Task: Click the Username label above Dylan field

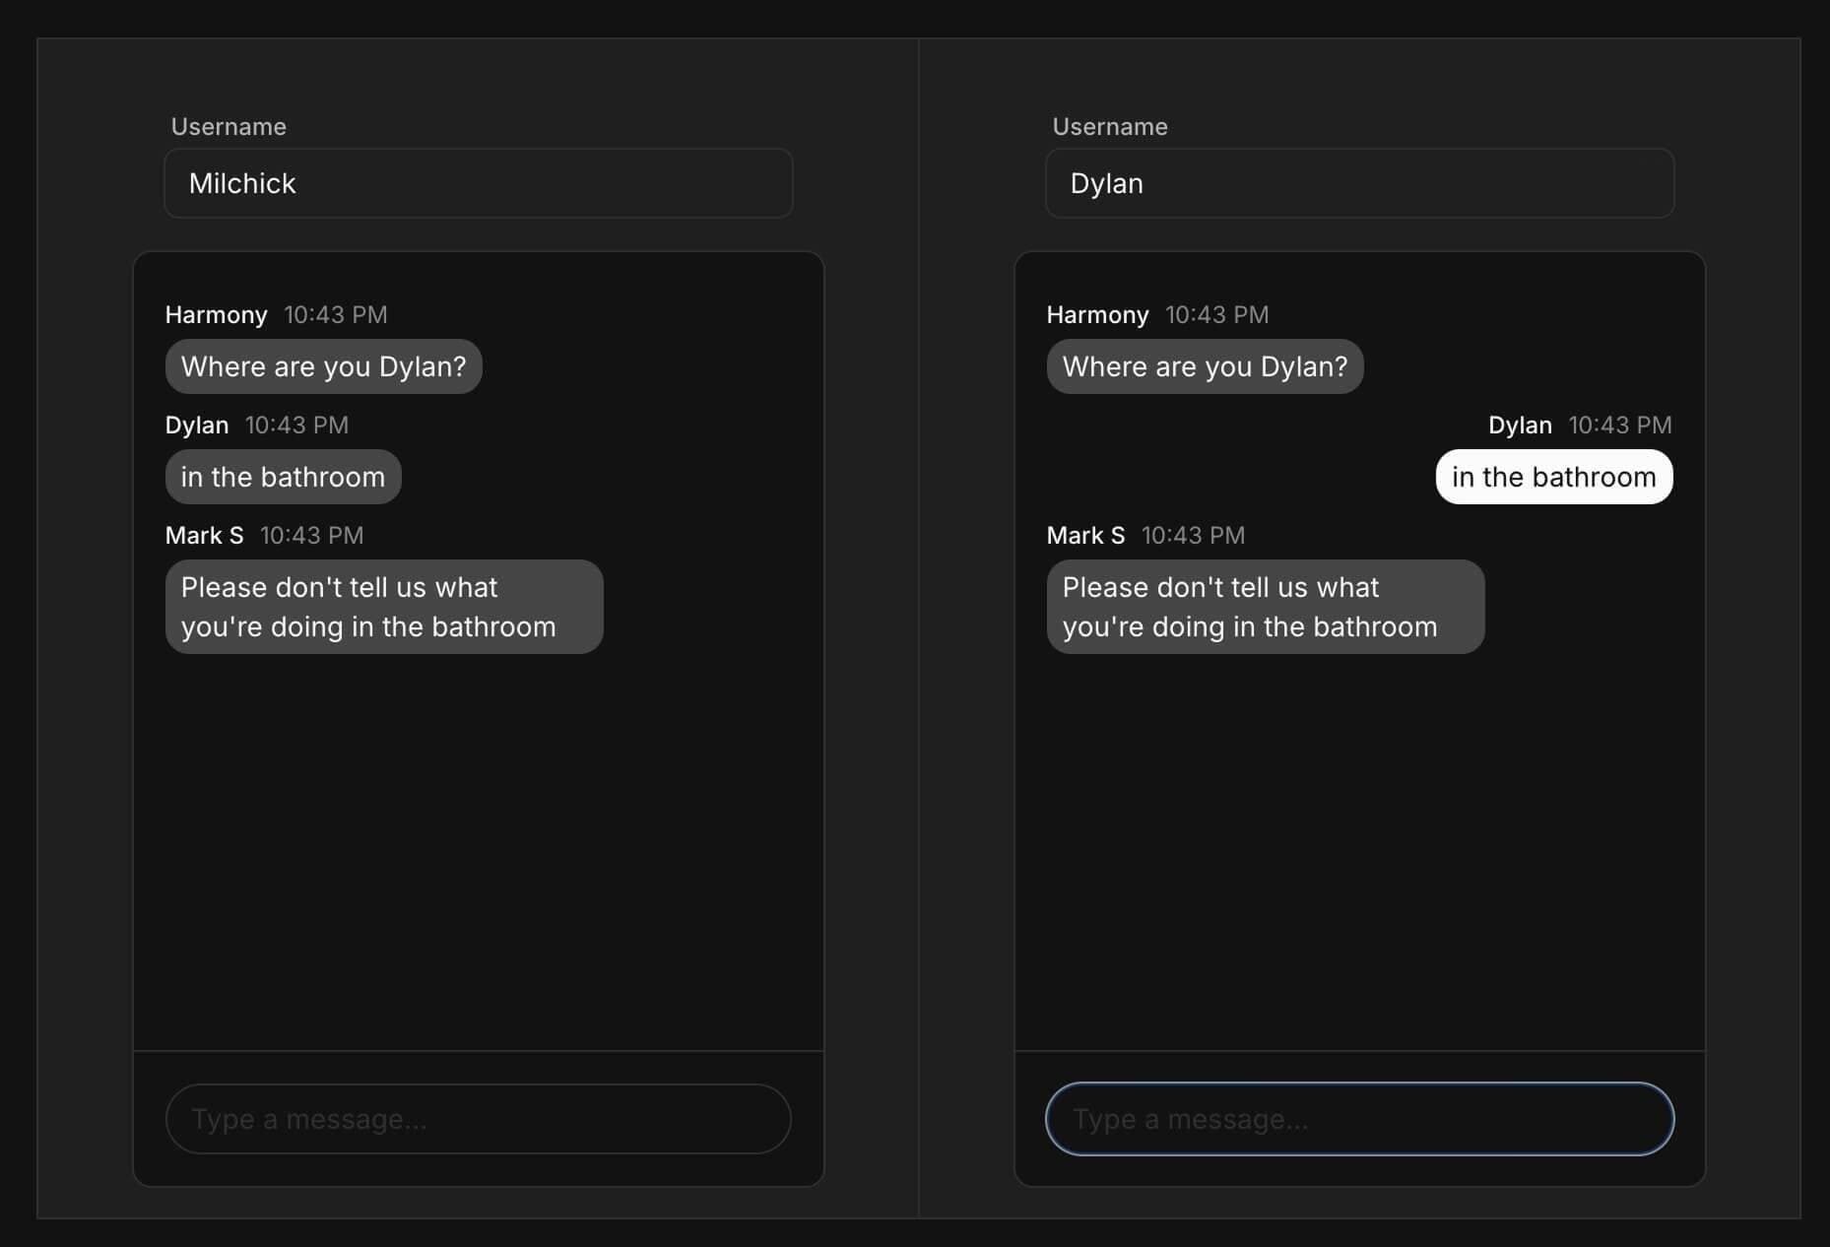Action: (1109, 126)
